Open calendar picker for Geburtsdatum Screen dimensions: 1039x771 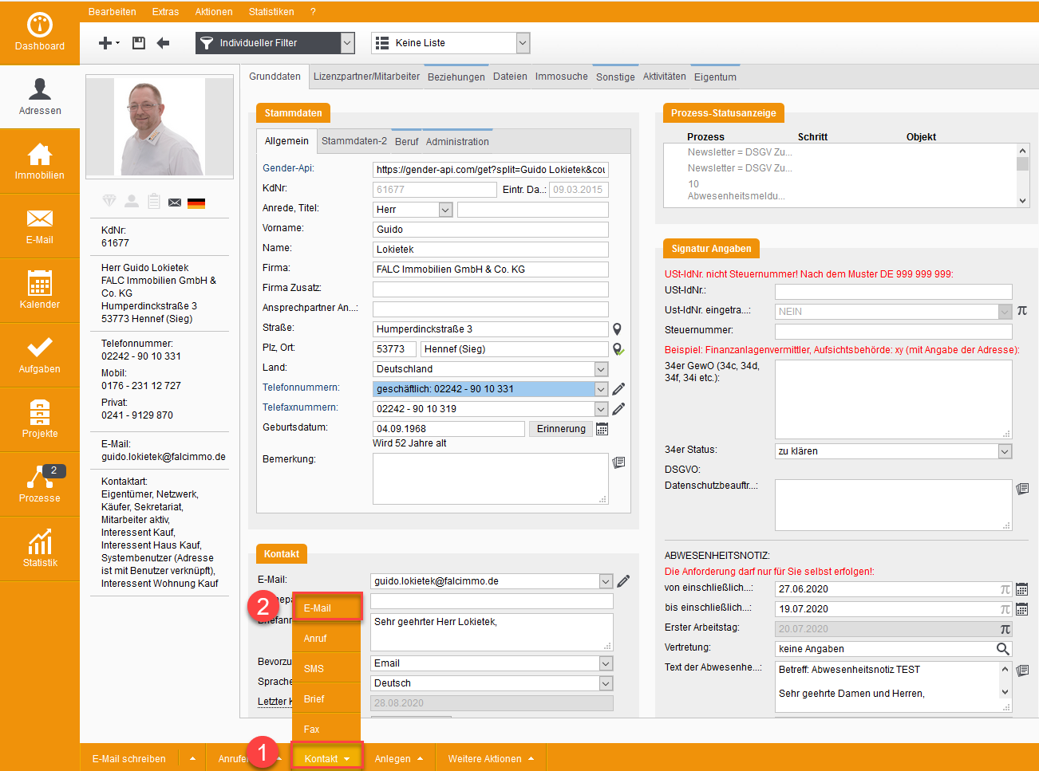tap(602, 429)
